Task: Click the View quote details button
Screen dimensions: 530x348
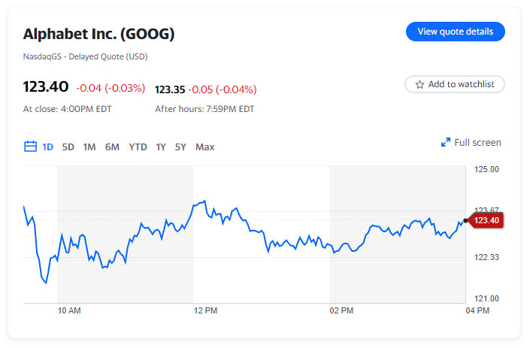Action: point(455,32)
